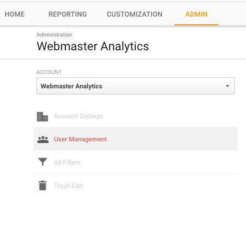Click the ACCOUNT column label
Viewport: 246px width, 232px height.
click(x=49, y=72)
